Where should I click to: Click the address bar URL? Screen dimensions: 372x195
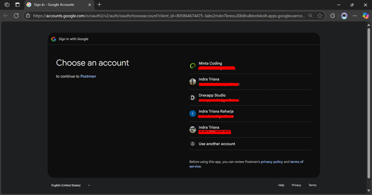point(169,16)
